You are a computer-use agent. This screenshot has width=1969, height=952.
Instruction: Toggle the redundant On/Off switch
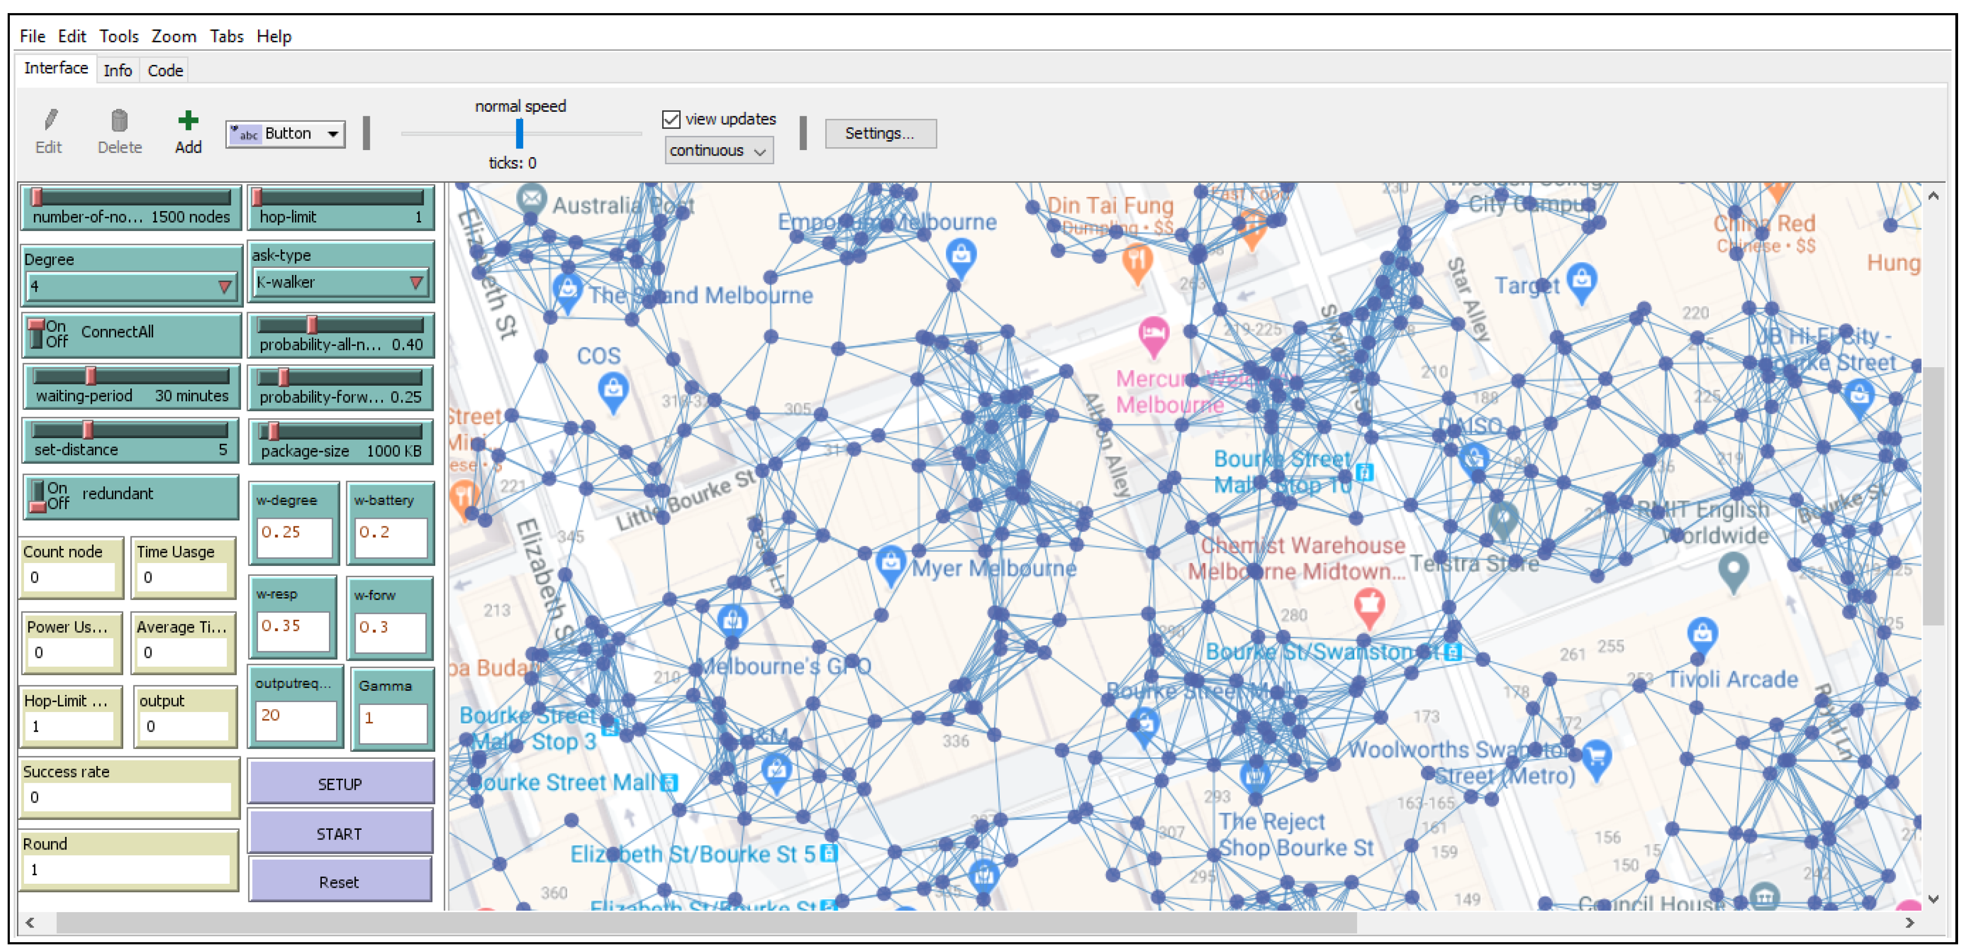[37, 495]
